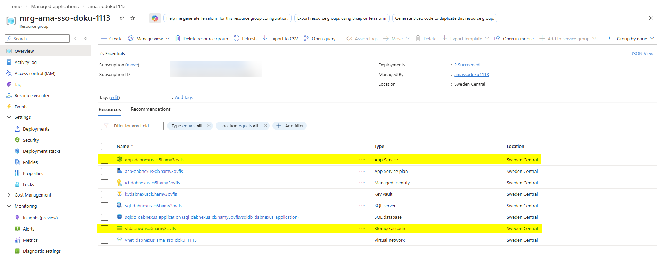Open the Manage view dropdown
The height and width of the screenshot is (259, 663).
(149, 39)
